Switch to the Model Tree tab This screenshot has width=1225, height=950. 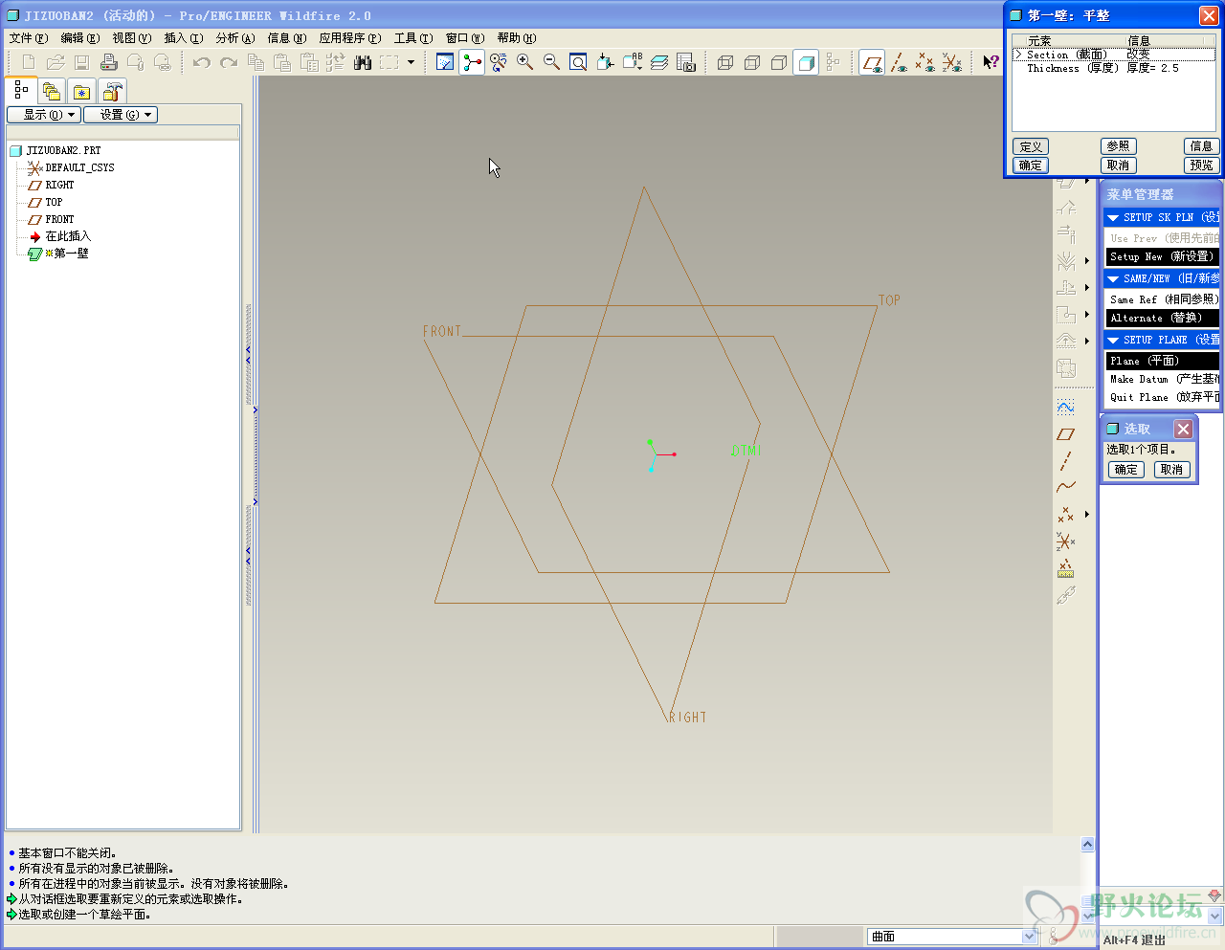21,90
